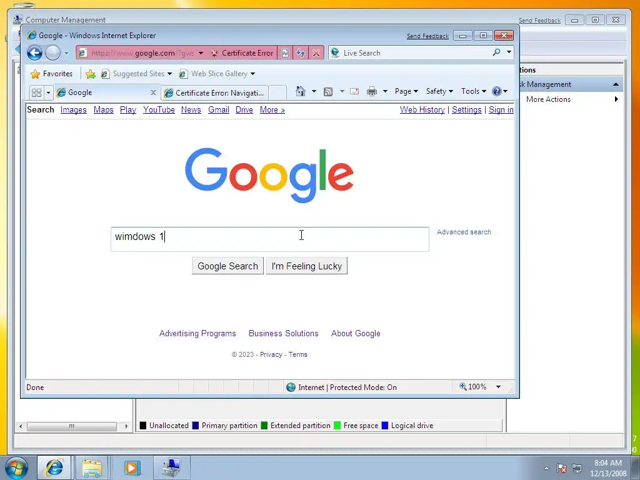Viewport: 640px width, 480px height.
Task: Click the browser Forward arrow button
Action: pos(52,52)
